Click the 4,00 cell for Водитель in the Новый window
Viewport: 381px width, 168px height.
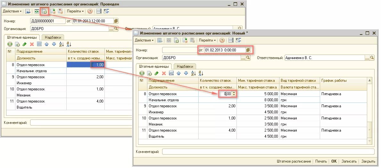(x=218, y=130)
